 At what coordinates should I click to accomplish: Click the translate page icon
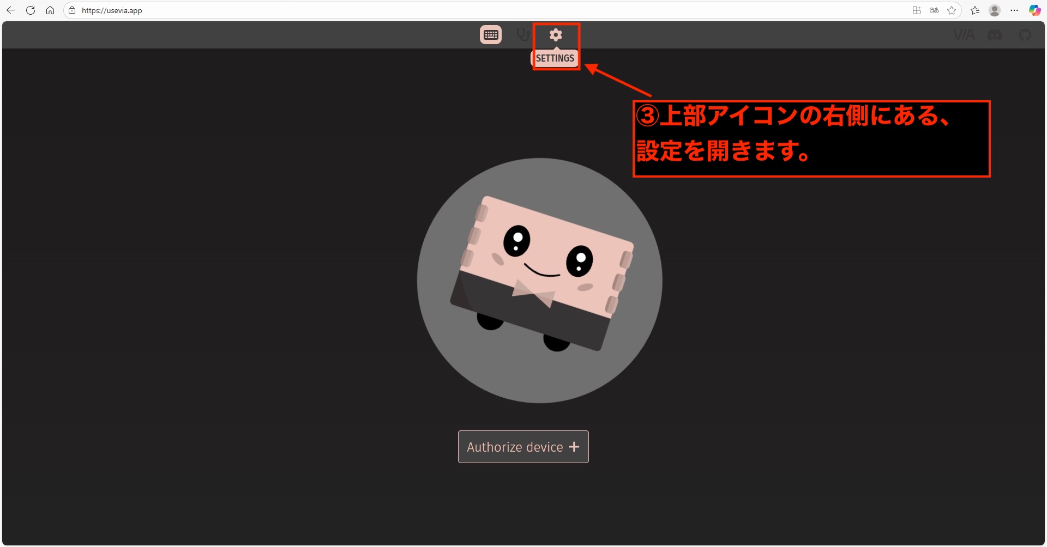[934, 10]
